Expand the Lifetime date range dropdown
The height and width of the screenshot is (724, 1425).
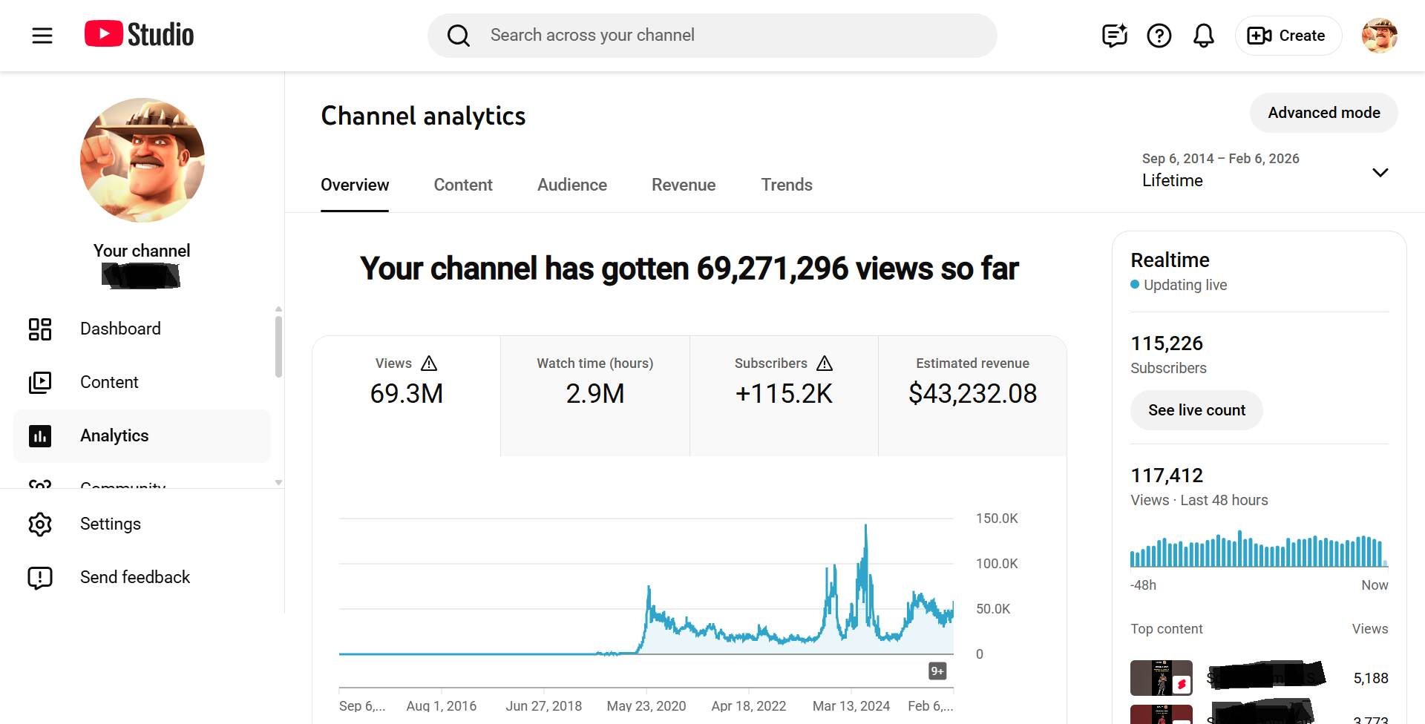coord(1380,173)
